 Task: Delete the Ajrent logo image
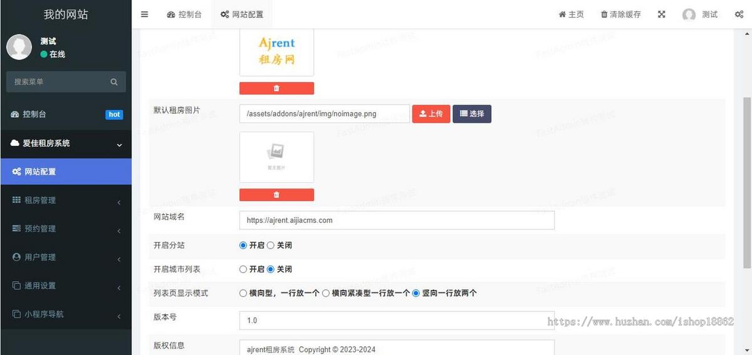[276, 88]
